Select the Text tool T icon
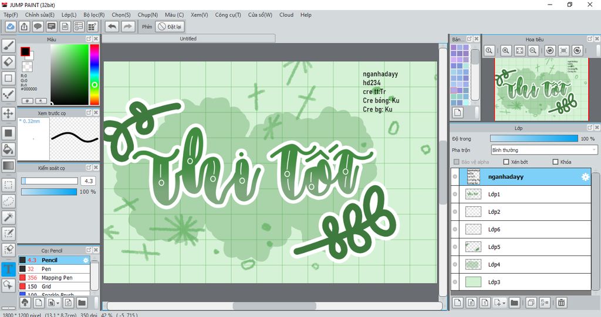This screenshot has height=317, width=601. click(x=8, y=269)
